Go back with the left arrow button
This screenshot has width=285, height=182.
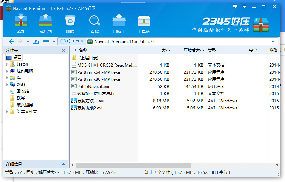12,42
